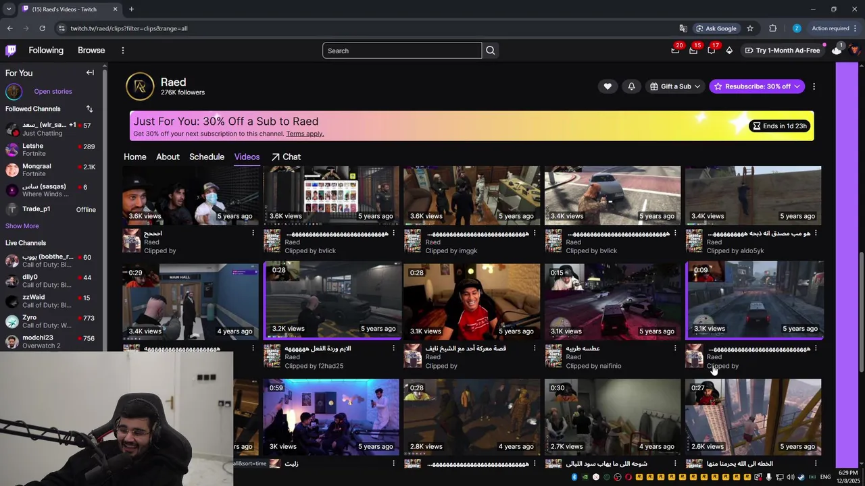Open the more options menu beside Browse
Image resolution: width=865 pixels, height=486 pixels.
(x=123, y=51)
